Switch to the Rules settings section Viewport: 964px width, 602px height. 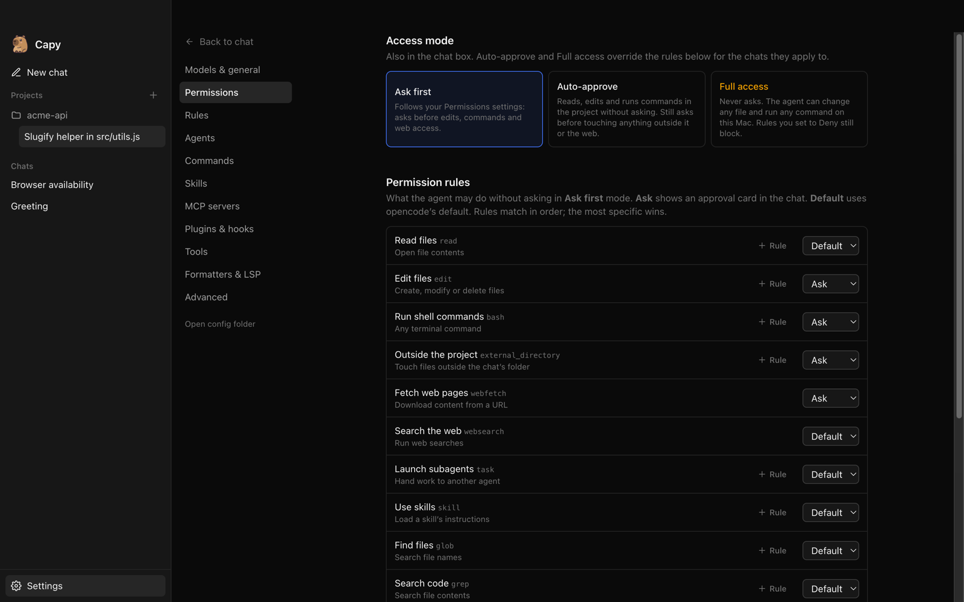pos(236,115)
